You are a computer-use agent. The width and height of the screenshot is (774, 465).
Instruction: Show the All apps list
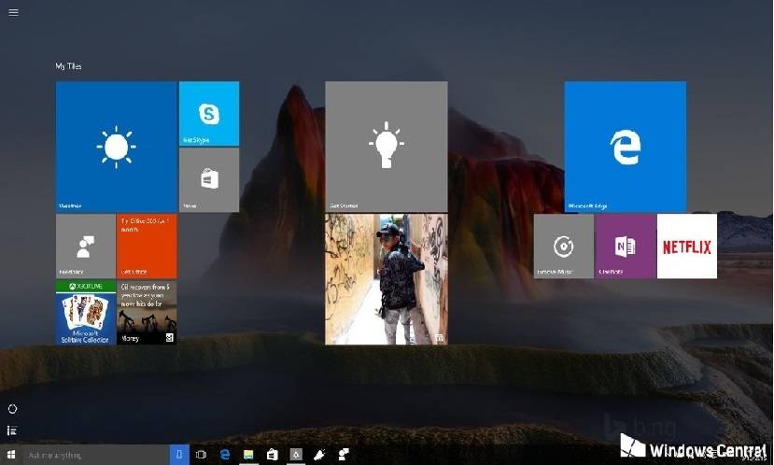click(12, 430)
